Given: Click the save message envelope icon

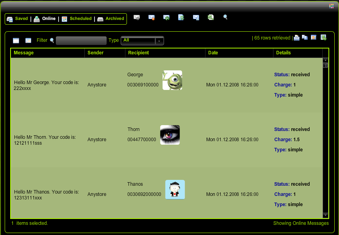Looking at the screenshot, I should [196, 17].
